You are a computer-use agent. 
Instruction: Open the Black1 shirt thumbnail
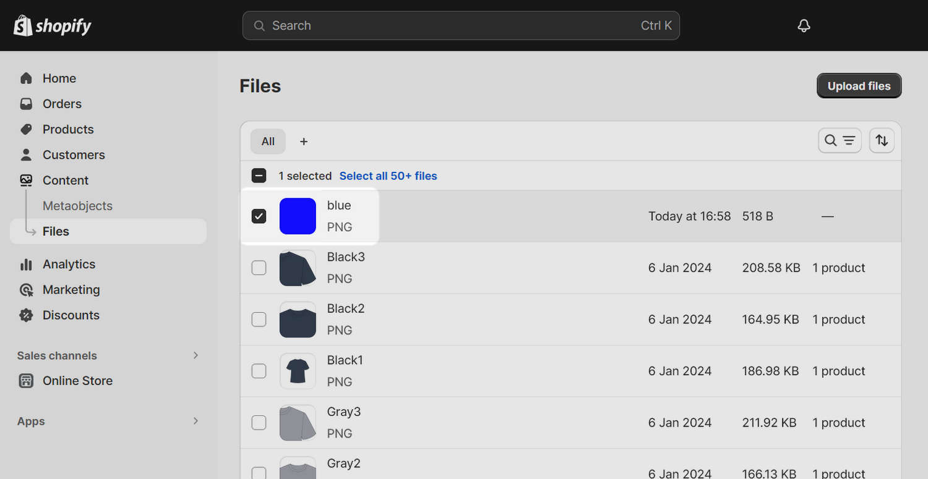click(x=298, y=371)
